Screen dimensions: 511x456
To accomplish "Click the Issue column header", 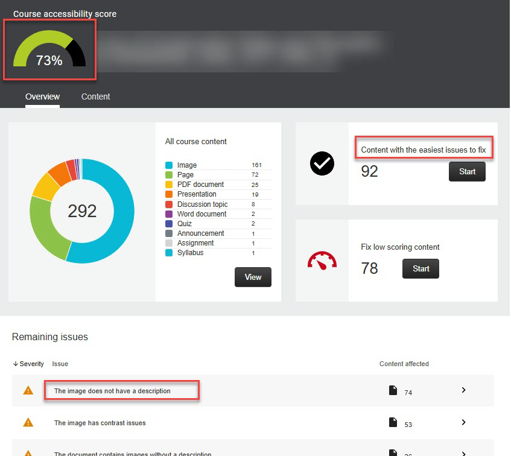I will (x=60, y=364).
